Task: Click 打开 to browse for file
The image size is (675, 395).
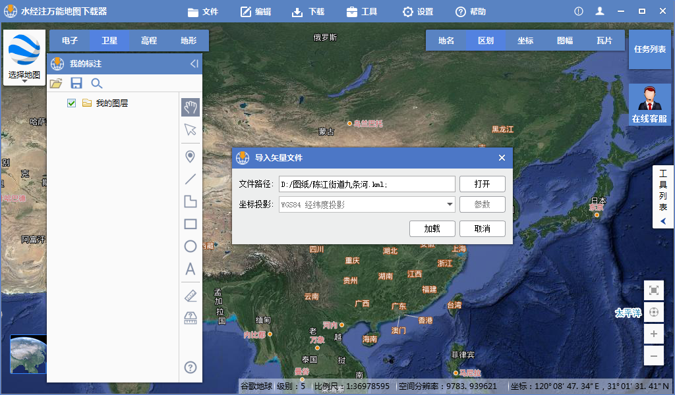Action: [x=482, y=184]
